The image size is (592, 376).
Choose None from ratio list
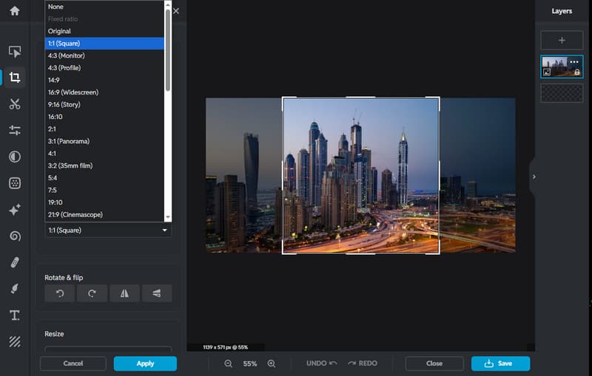click(104, 7)
